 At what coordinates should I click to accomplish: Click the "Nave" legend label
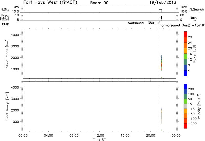tap(194, 18)
